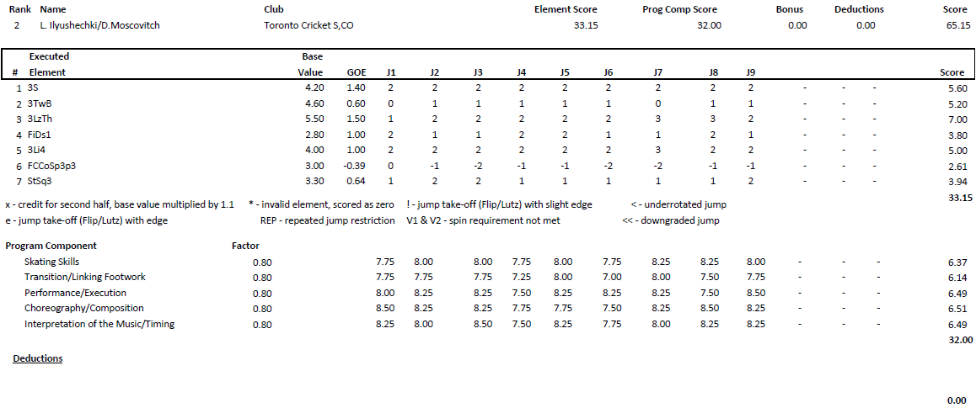The image size is (976, 408).
Task: Click the underlined Deductions heading
Action: pos(38,359)
